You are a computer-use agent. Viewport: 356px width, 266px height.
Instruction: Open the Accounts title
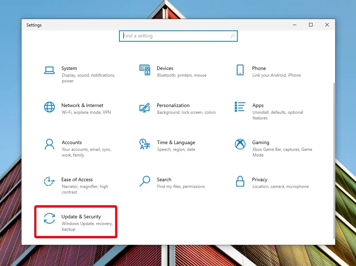coord(72,142)
